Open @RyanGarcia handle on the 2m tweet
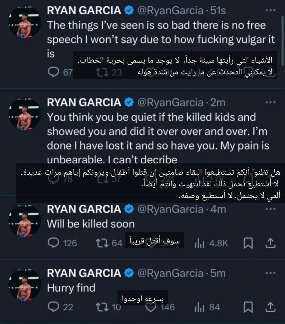The width and height of the screenshot is (285, 324). coord(171,102)
